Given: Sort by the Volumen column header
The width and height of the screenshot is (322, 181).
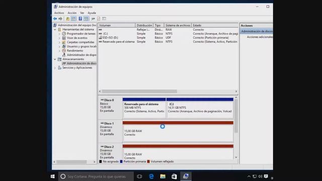Looking at the screenshot, I should pyautogui.click(x=117, y=25).
